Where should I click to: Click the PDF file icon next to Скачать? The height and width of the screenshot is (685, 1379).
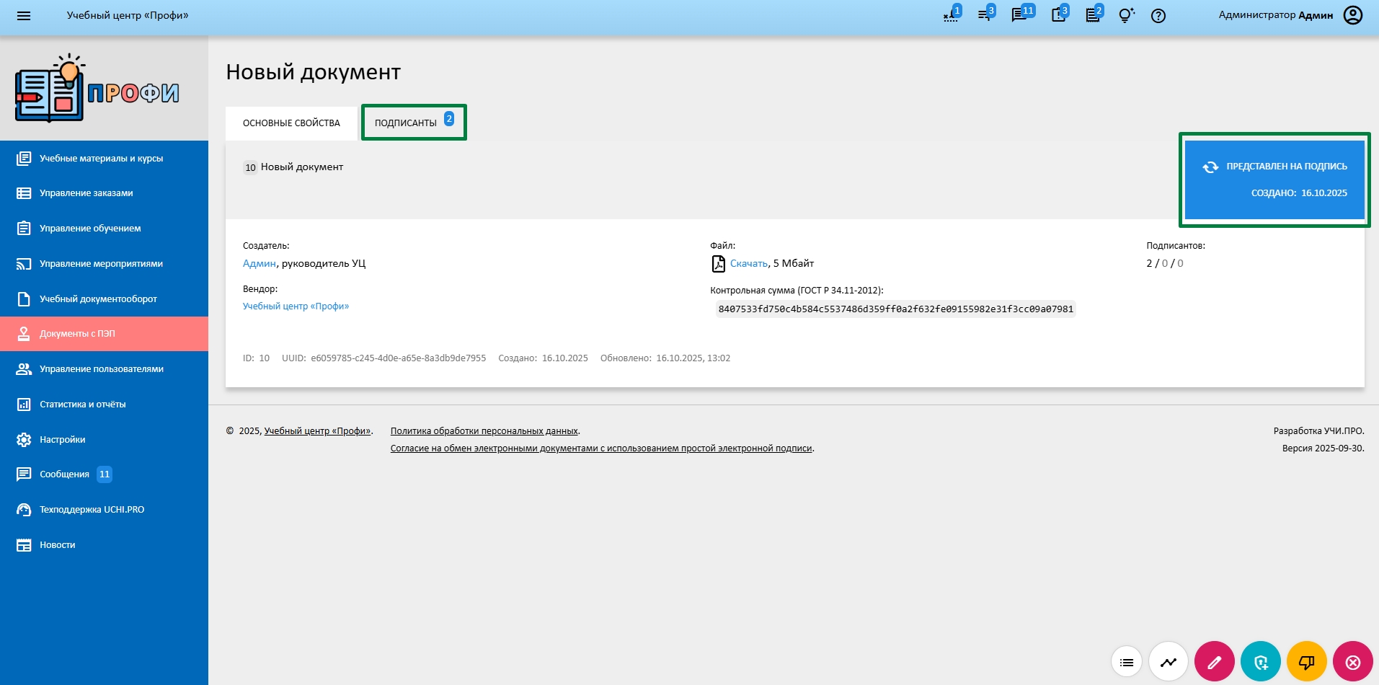click(718, 264)
